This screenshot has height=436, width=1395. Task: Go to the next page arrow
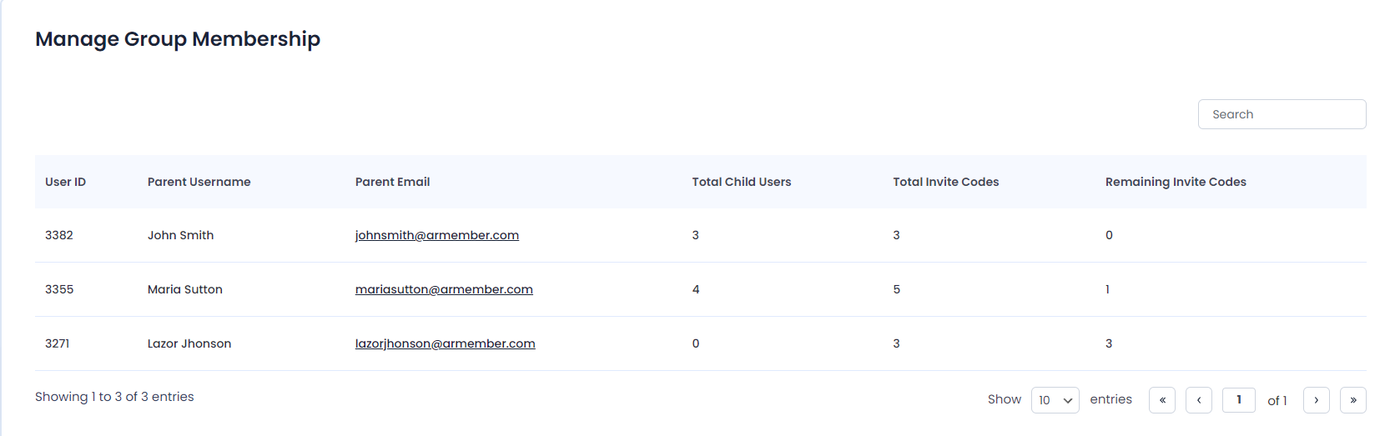(x=1317, y=400)
